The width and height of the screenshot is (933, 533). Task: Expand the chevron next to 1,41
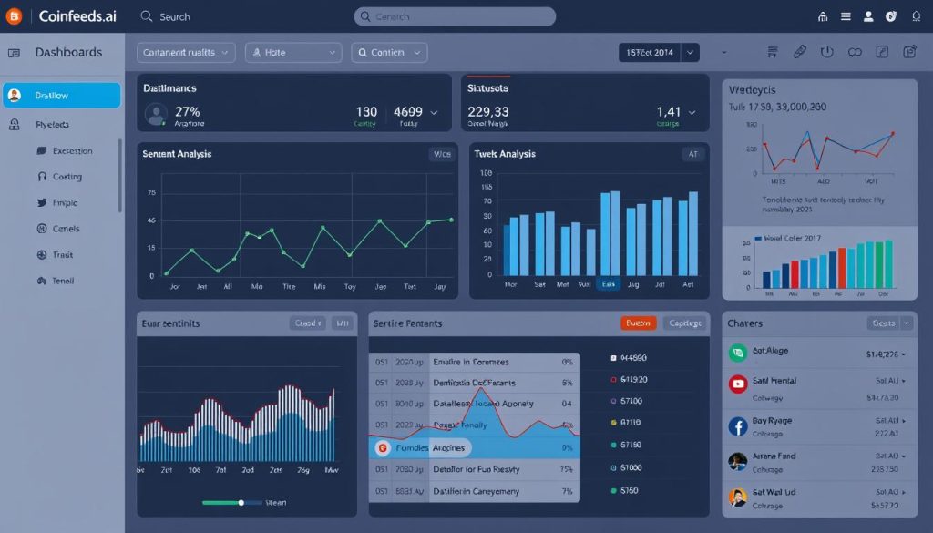[x=692, y=112]
